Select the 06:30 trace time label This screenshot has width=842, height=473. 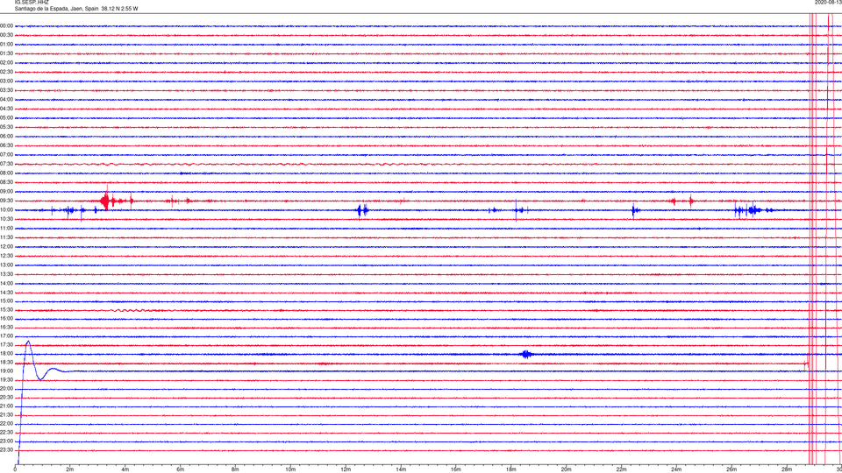click(6, 146)
